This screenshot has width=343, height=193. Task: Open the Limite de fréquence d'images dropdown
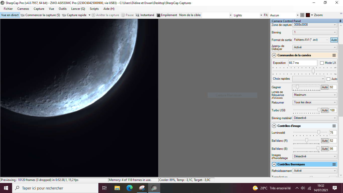[x=315, y=95]
